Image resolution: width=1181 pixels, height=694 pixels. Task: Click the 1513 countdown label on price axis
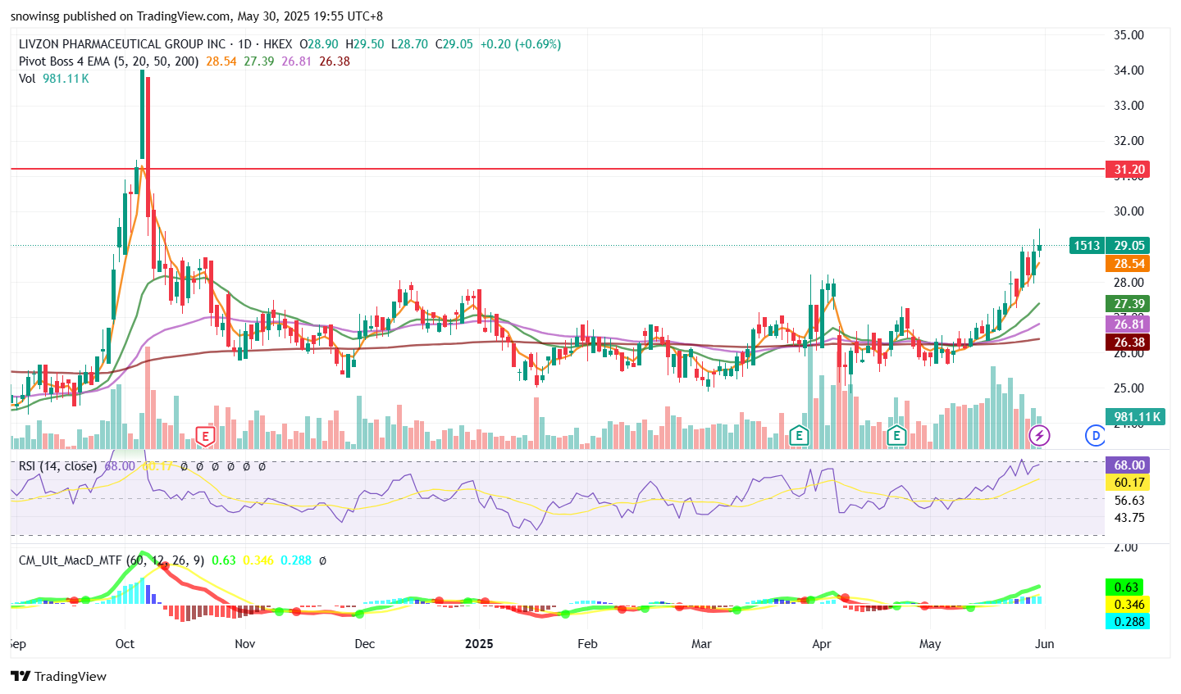pyautogui.click(x=1087, y=246)
